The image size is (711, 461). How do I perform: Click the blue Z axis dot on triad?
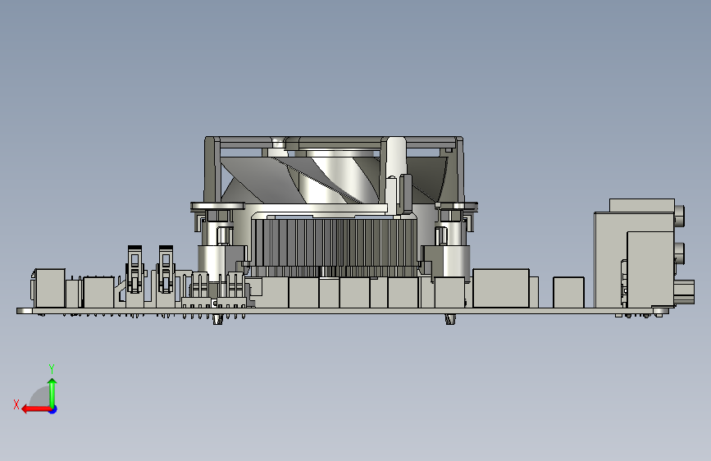point(53,409)
